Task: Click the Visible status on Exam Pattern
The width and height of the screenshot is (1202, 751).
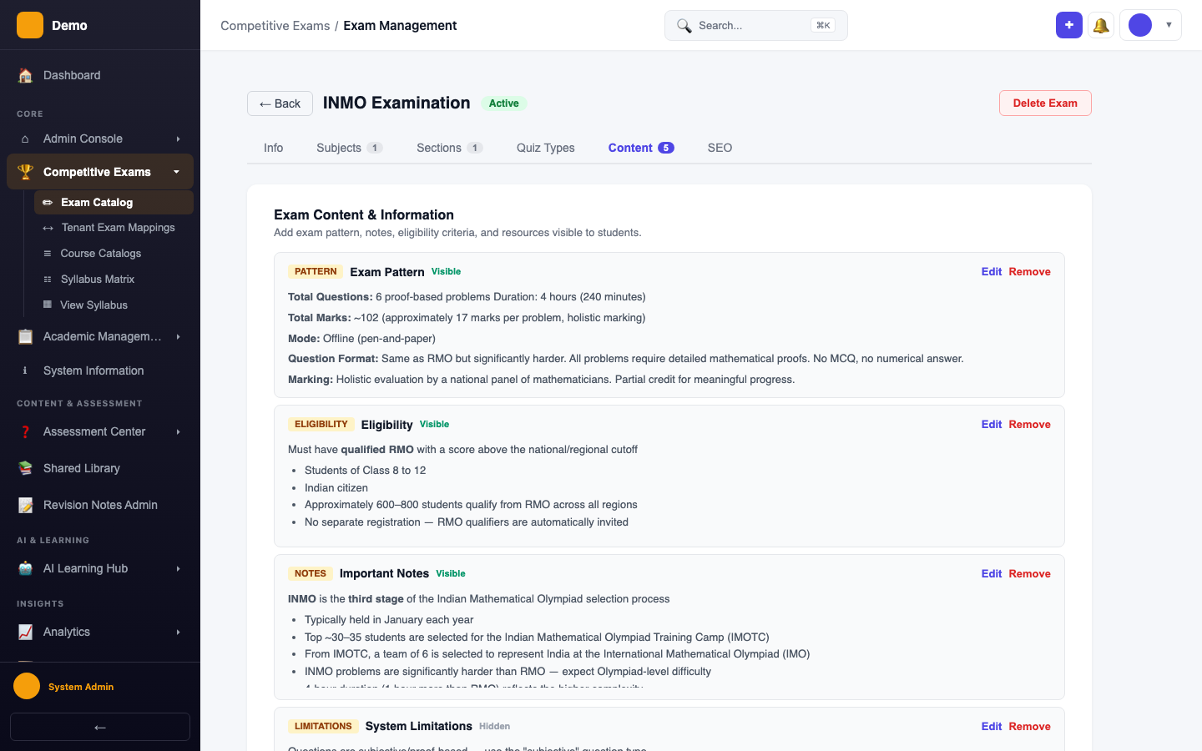Action: [x=446, y=272]
